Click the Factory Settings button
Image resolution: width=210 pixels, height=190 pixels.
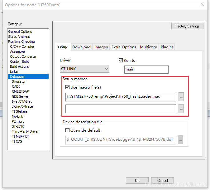[x=187, y=26]
